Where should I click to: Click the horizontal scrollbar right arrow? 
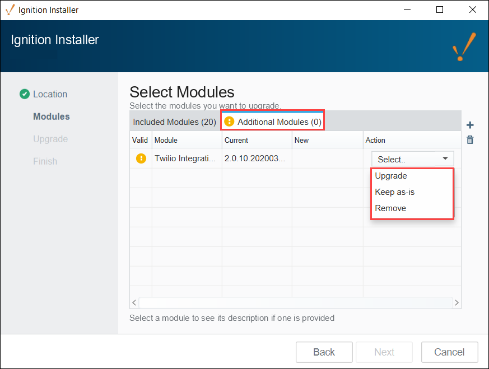[457, 302]
